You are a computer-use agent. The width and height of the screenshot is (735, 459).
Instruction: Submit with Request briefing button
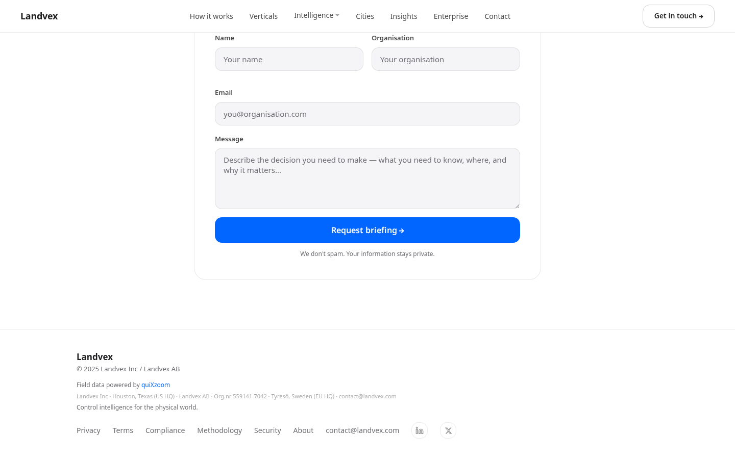[367, 230]
